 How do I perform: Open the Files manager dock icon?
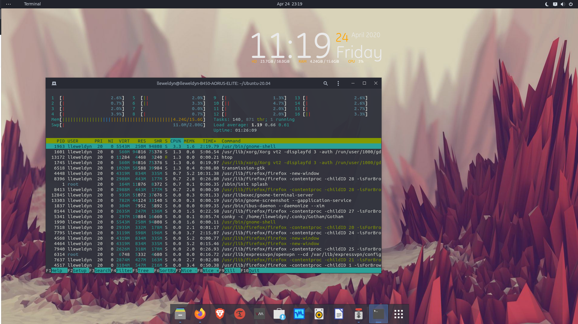pos(180,314)
